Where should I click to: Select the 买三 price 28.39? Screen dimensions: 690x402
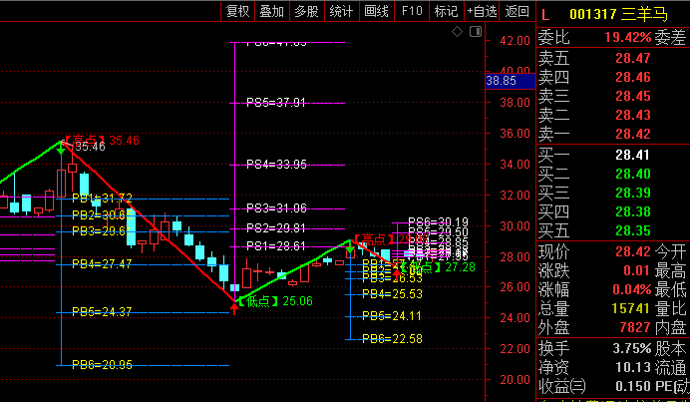[633, 193]
